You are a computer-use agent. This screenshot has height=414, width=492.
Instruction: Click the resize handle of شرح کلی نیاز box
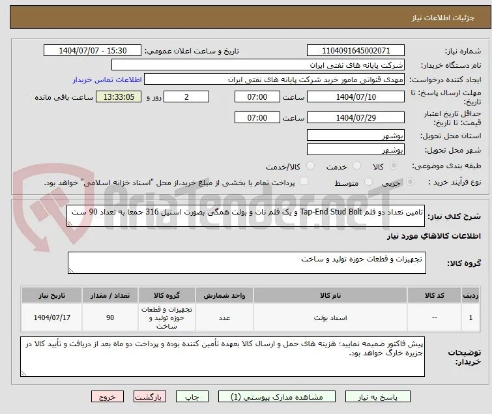click(70, 224)
